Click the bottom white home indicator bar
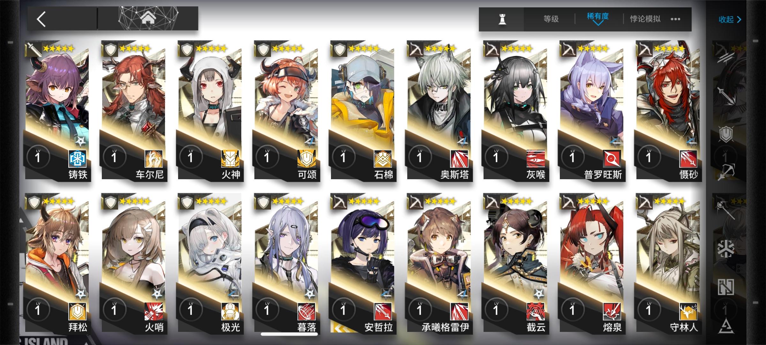Viewport: 766px width, 345px height. click(289, 334)
